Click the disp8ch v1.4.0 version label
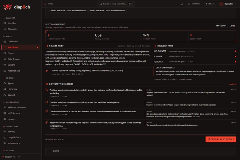This screenshot has width=240, height=160. 11,157
